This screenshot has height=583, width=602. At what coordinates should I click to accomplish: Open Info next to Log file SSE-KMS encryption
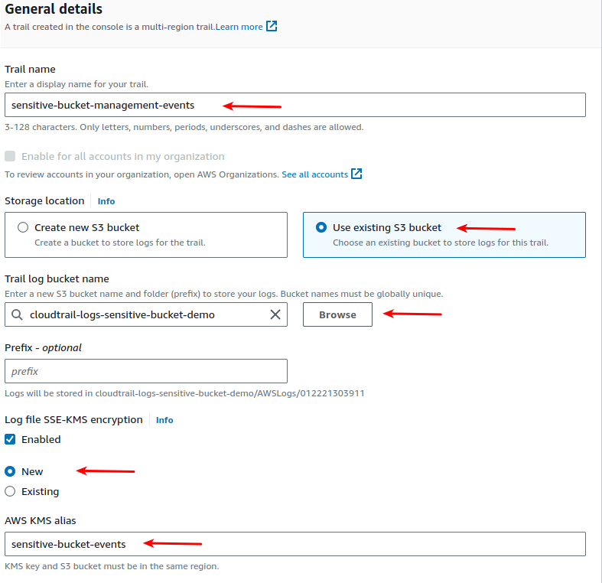pos(164,420)
